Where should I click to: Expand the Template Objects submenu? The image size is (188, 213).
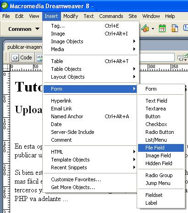point(90,160)
